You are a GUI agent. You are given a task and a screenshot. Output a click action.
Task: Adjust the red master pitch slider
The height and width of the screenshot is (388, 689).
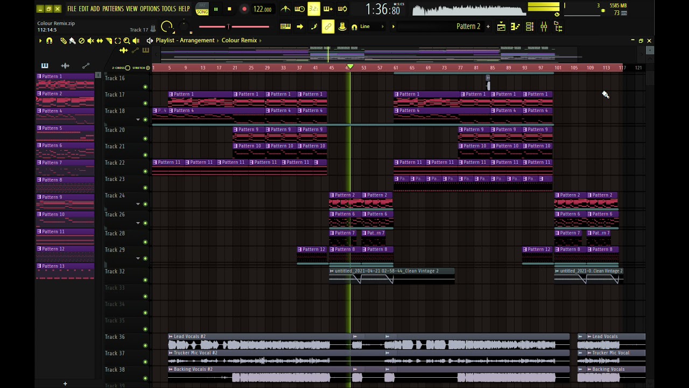(x=234, y=26)
